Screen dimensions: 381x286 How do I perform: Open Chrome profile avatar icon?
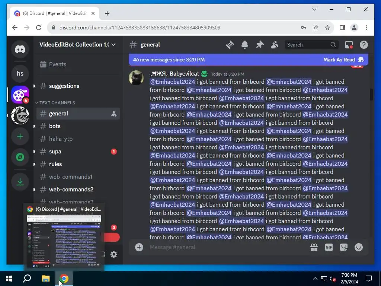click(354, 28)
